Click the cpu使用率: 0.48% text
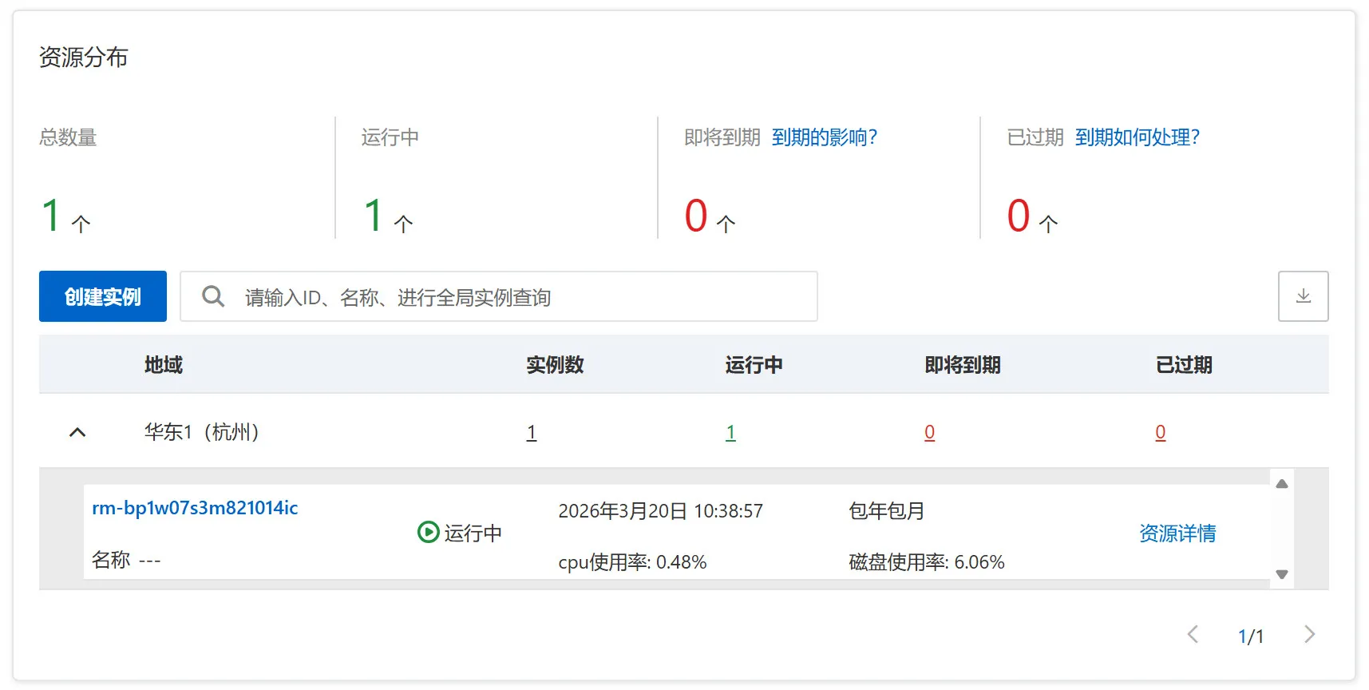1369x690 pixels. click(x=632, y=562)
